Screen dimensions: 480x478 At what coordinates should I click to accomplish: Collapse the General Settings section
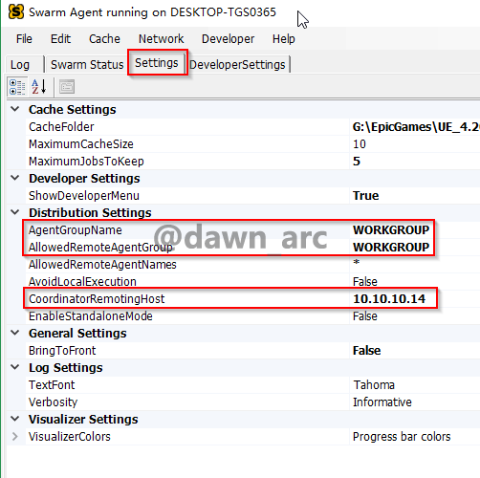pyautogui.click(x=14, y=333)
